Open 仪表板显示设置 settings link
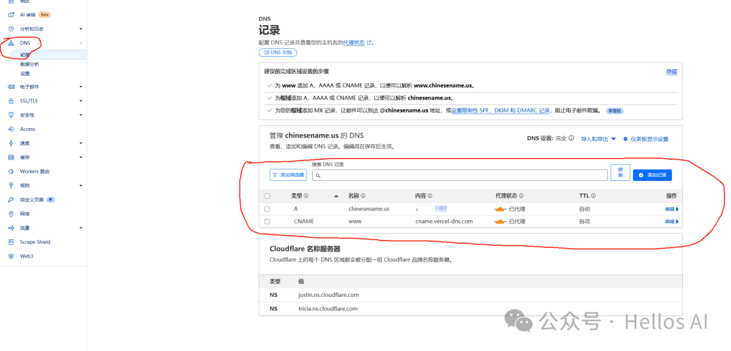Image resolution: width=731 pixels, height=351 pixels. 646,139
